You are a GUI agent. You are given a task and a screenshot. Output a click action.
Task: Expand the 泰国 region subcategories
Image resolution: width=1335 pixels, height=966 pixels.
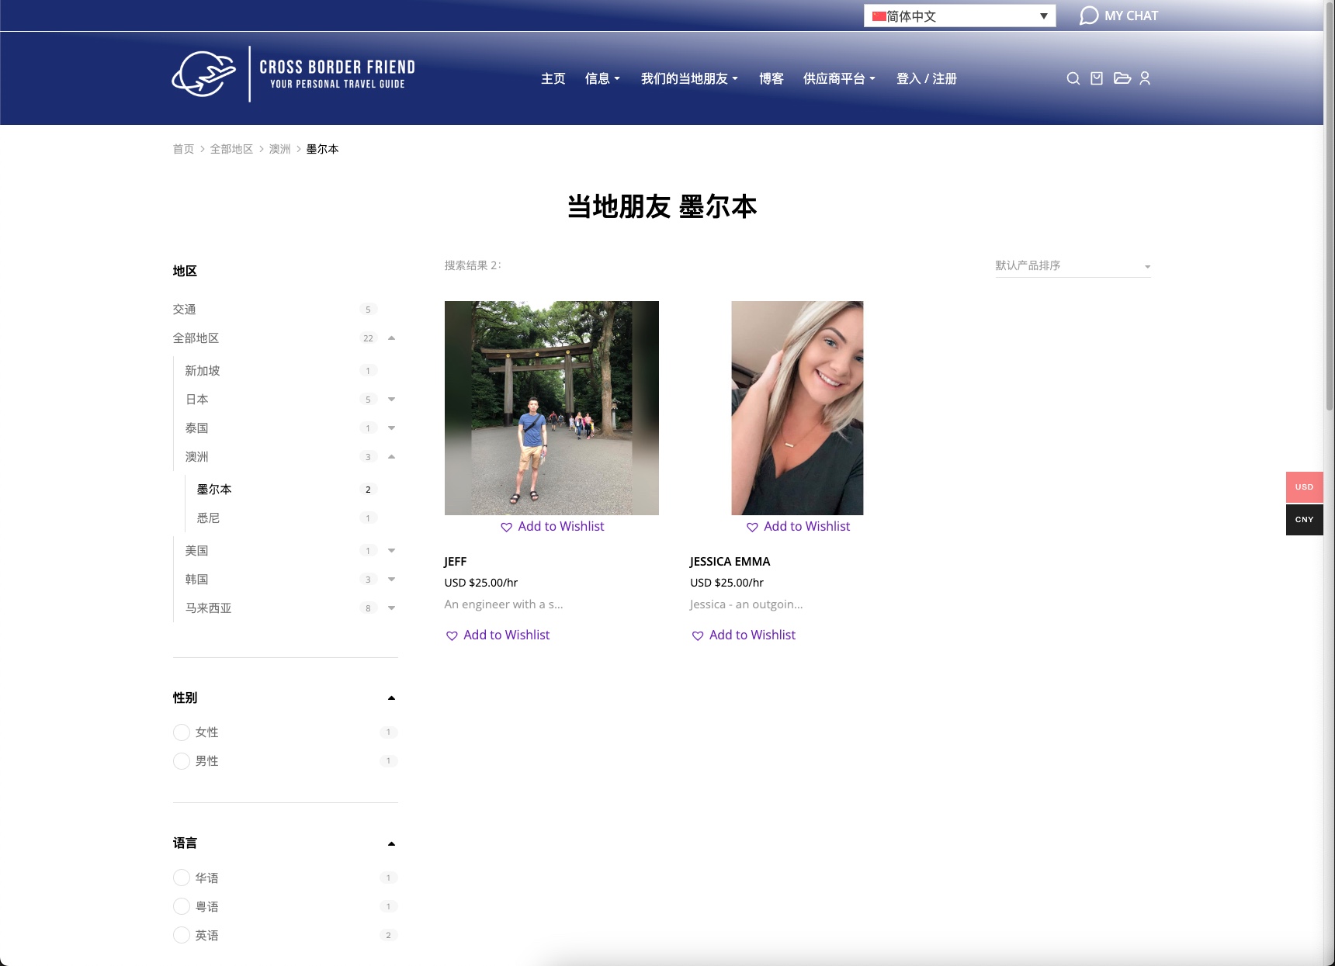point(391,428)
